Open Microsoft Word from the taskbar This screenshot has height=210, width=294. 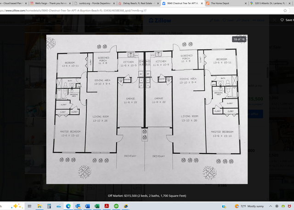pyautogui.click(x=87, y=206)
